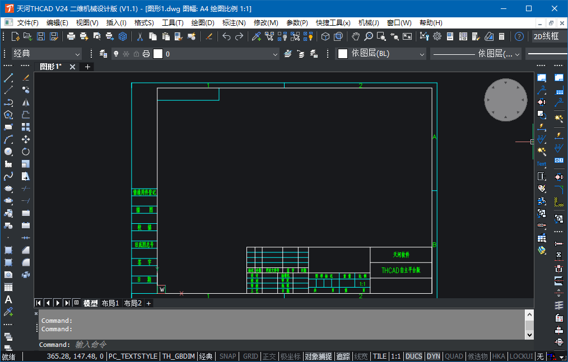Click the Zoom Extents icon
This screenshot has height=362, width=568.
pyautogui.click(x=407, y=36)
